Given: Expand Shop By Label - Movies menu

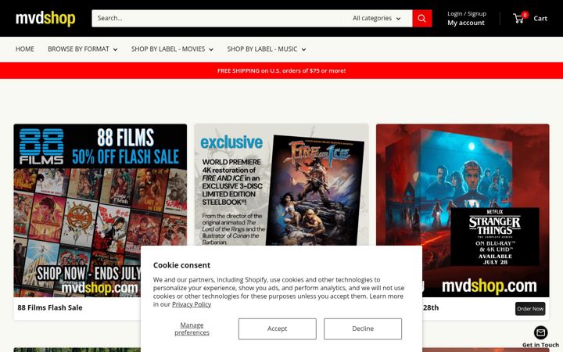Looking at the screenshot, I should (172, 49).
